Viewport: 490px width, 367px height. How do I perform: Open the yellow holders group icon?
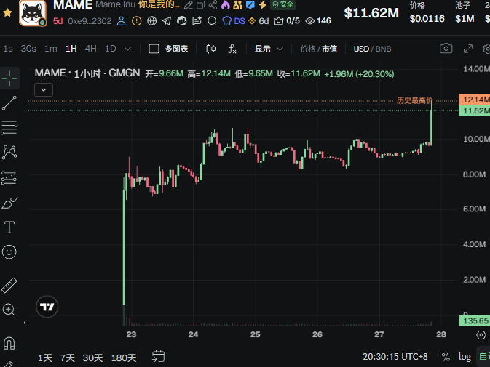point(238,4)
